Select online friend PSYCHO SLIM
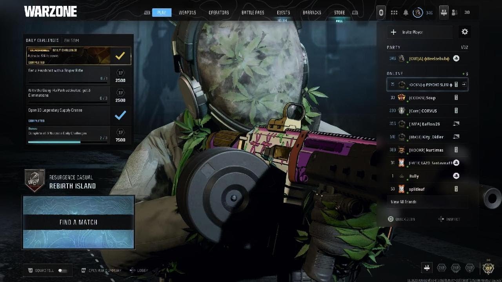This screenshot has width=502, height=282. click(x=427, y=85)
